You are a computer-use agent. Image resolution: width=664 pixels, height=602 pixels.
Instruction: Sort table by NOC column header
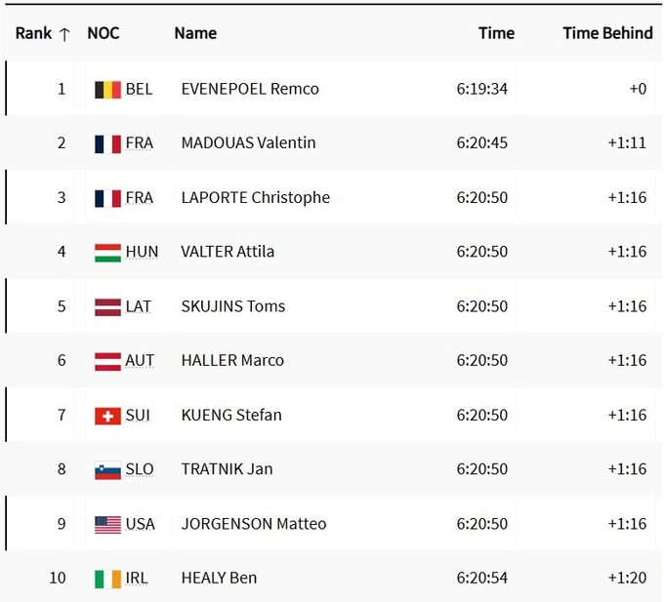coord(104,33)
